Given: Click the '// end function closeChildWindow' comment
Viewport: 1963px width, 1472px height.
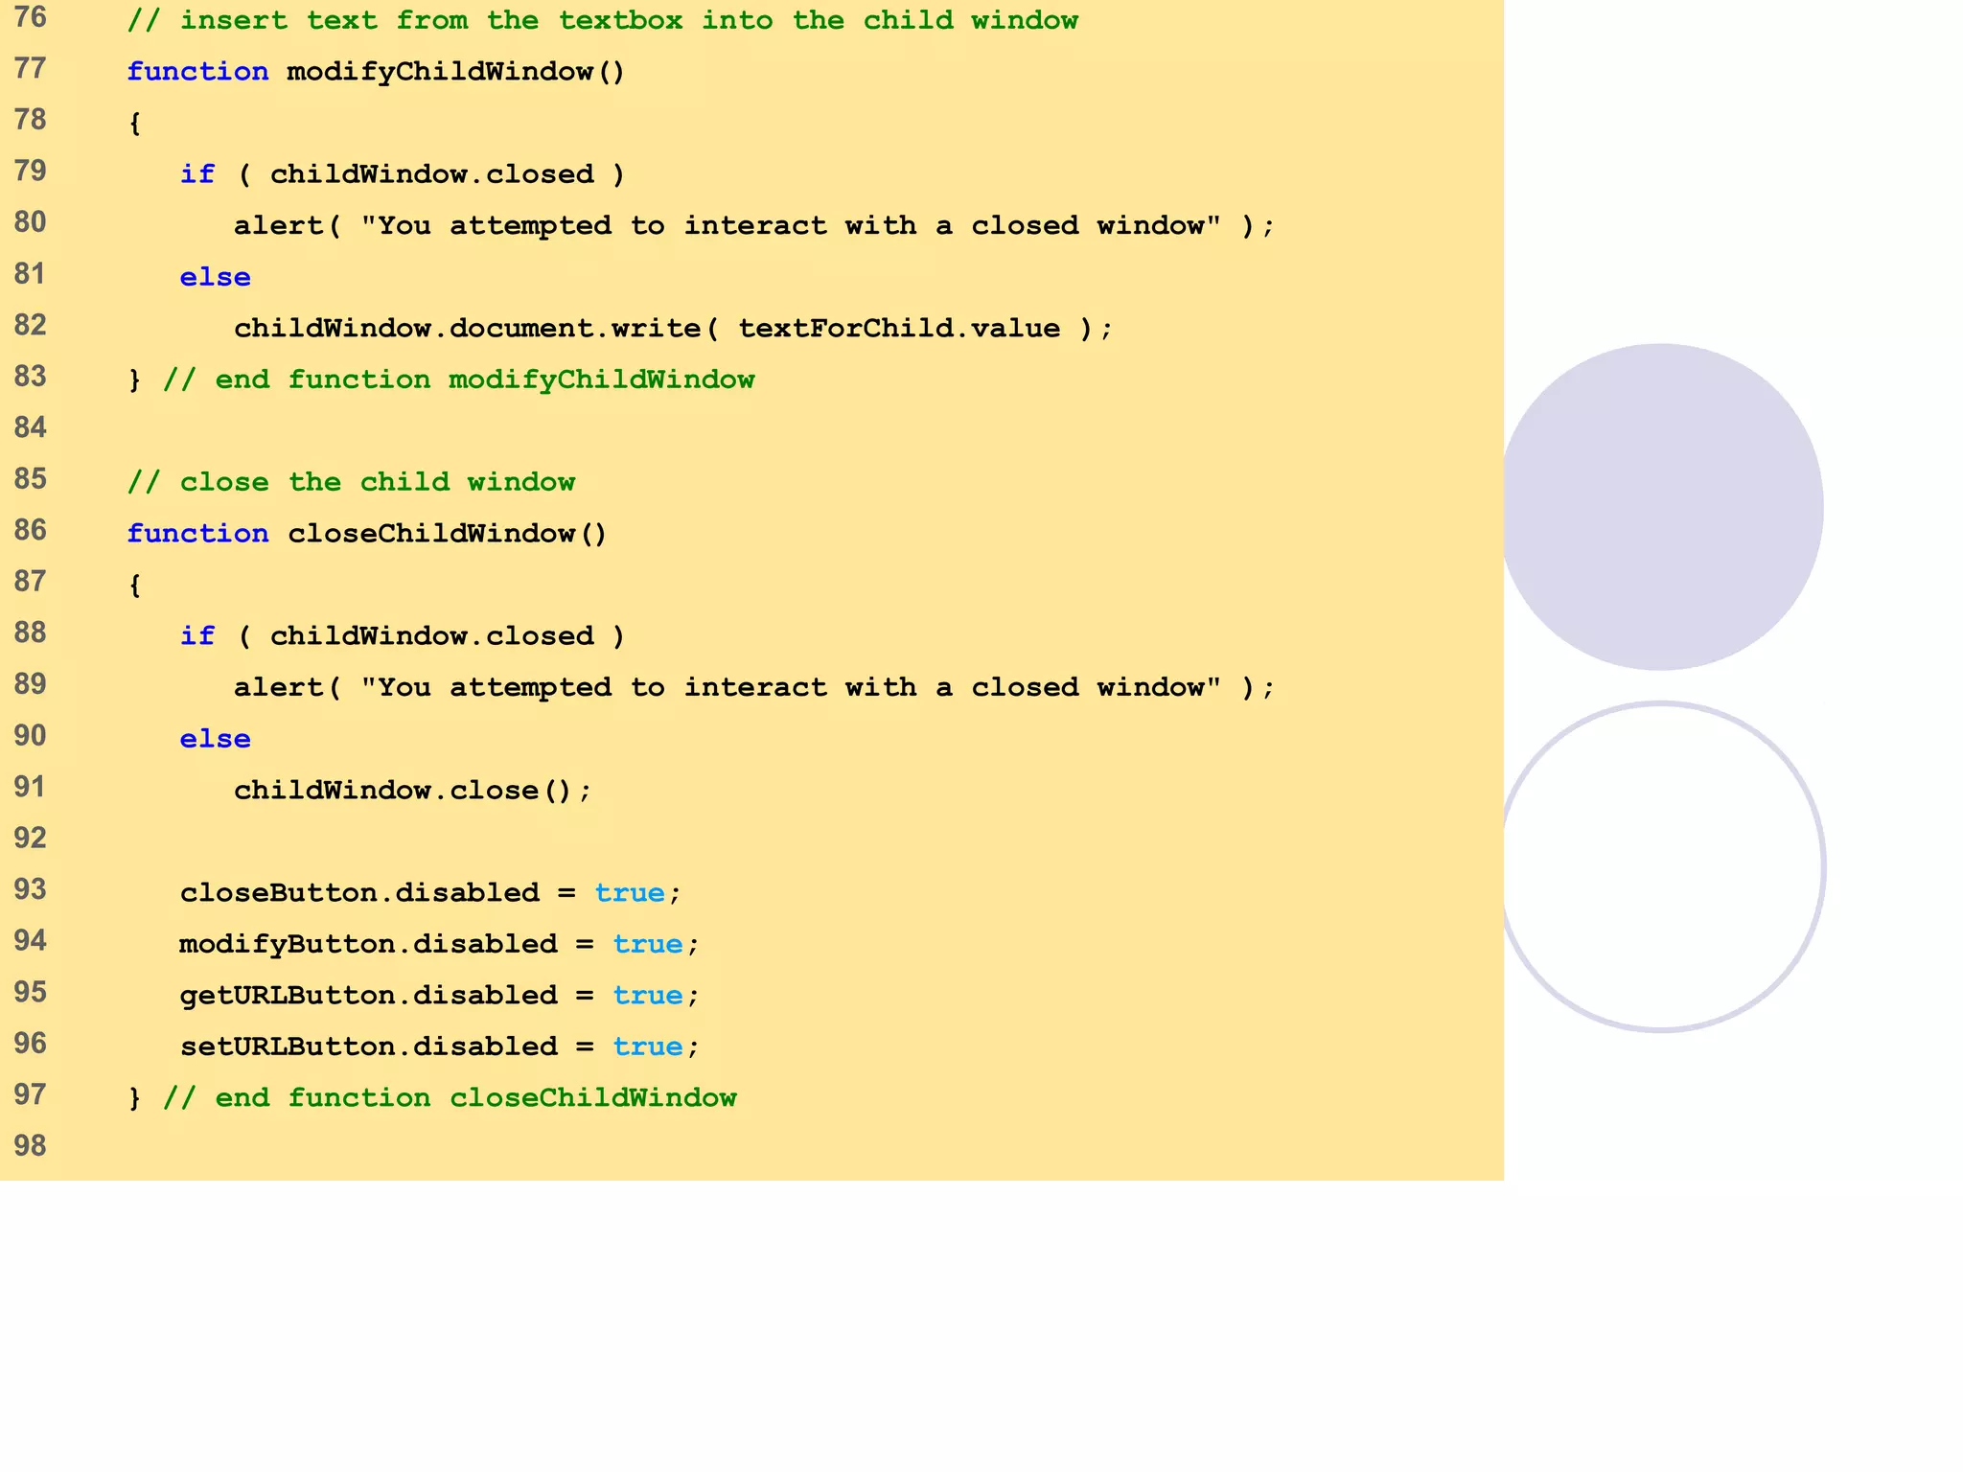Looking at the screenshot, I should click(x=450, y=1098).
